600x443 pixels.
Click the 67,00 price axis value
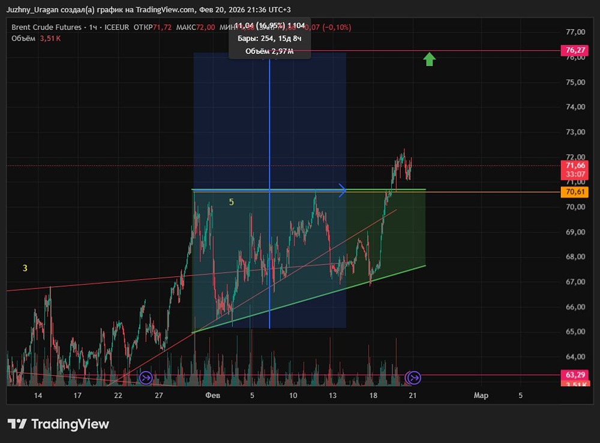tap(575, 282)
